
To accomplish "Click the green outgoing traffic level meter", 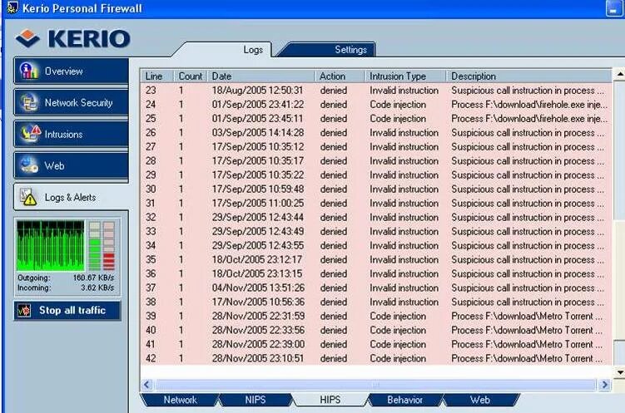I will pos(95,245).
